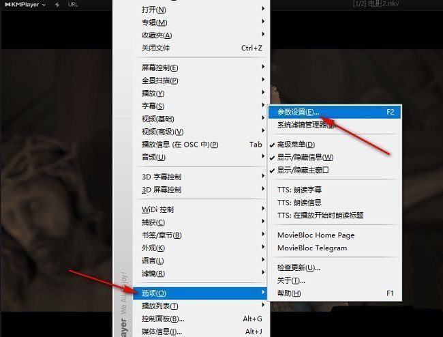Open the 语言(L) submenu
The width and height of the screenshot is (443, 337).
pos(201,261)
